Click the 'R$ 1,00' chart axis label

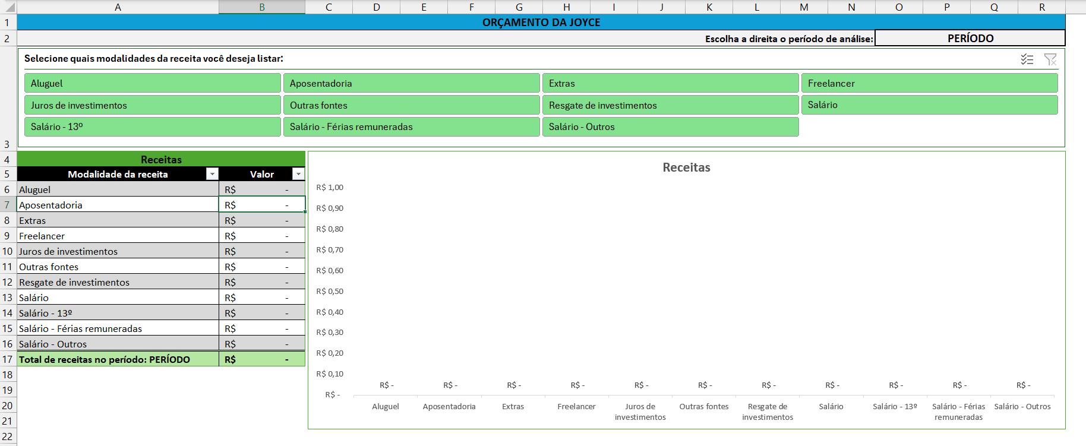[x=330, y=187]
